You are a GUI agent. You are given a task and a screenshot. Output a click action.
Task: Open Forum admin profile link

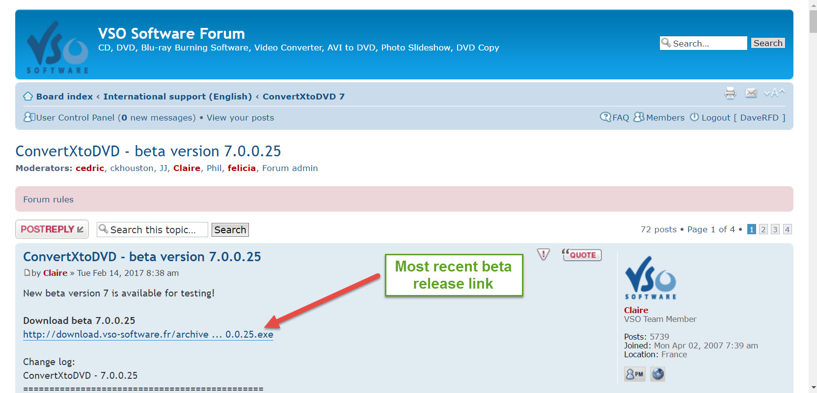tap(290, 168)
